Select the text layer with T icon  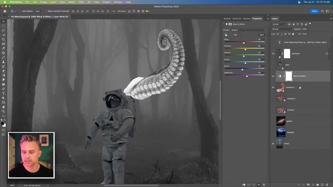tap(303, 43)
